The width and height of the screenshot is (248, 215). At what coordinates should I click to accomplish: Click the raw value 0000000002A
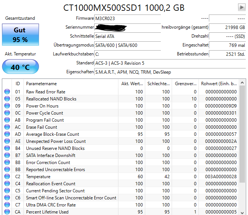(x=221, y=141)
